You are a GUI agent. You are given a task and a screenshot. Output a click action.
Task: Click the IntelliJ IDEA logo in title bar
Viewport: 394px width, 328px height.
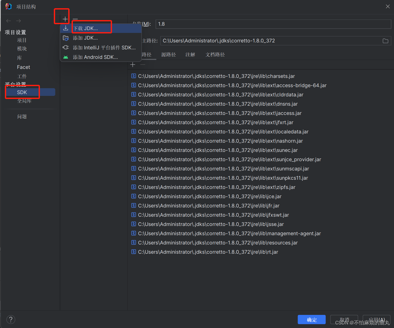pyautogui.click(x=8, y=6)
